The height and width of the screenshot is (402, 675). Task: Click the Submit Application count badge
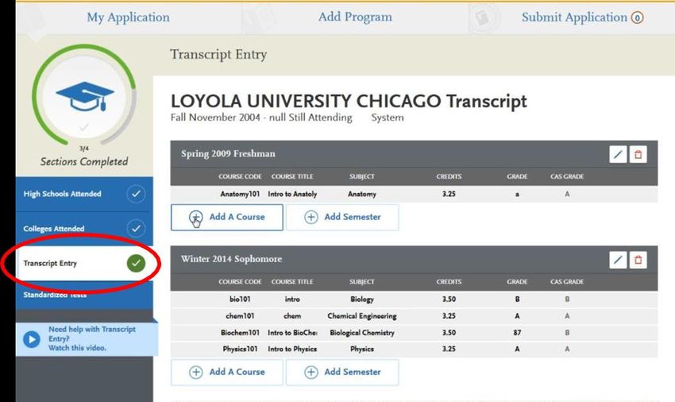[x=637, y=17]
